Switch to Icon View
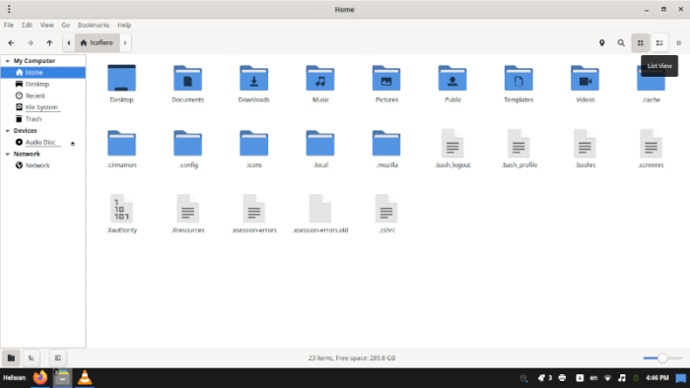 pos(641,42)
